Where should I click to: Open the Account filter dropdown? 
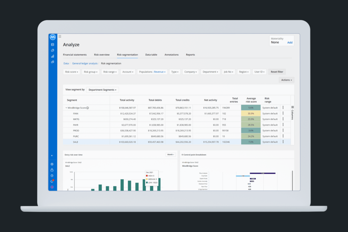click(x=128, y=72)
